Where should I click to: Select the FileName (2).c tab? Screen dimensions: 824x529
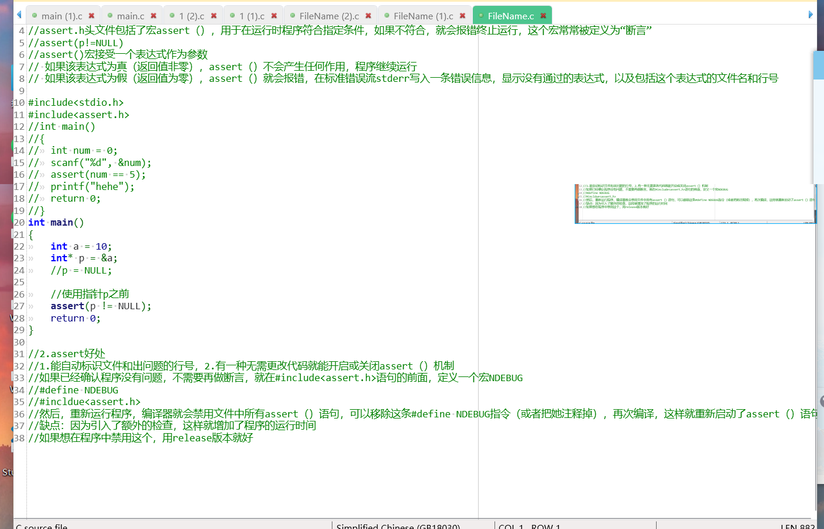point(329,16)
